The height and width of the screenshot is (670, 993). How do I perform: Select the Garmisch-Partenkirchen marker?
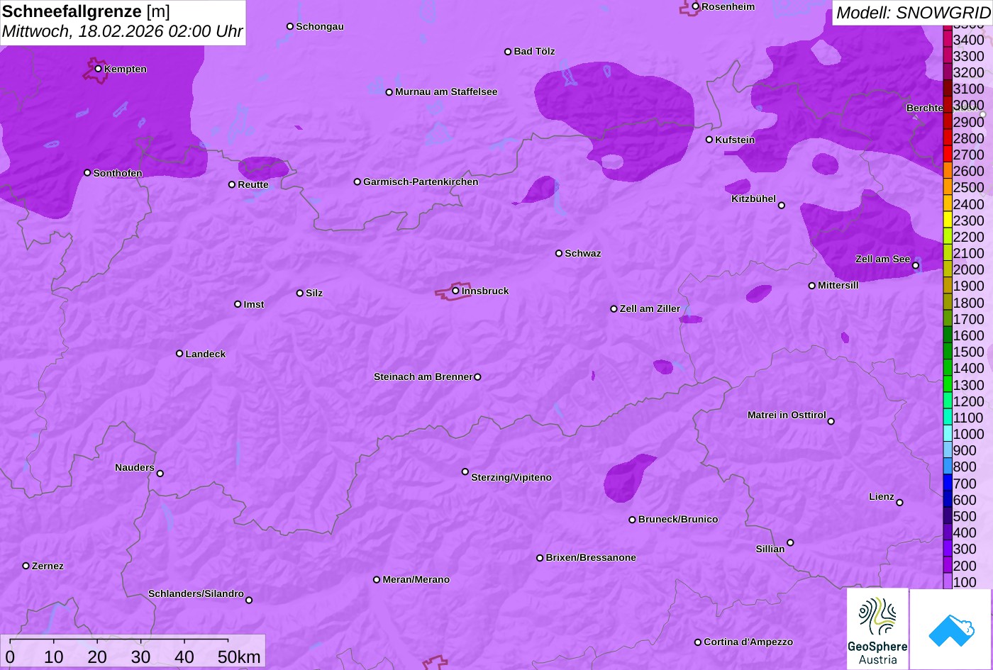tap(357, 182)
